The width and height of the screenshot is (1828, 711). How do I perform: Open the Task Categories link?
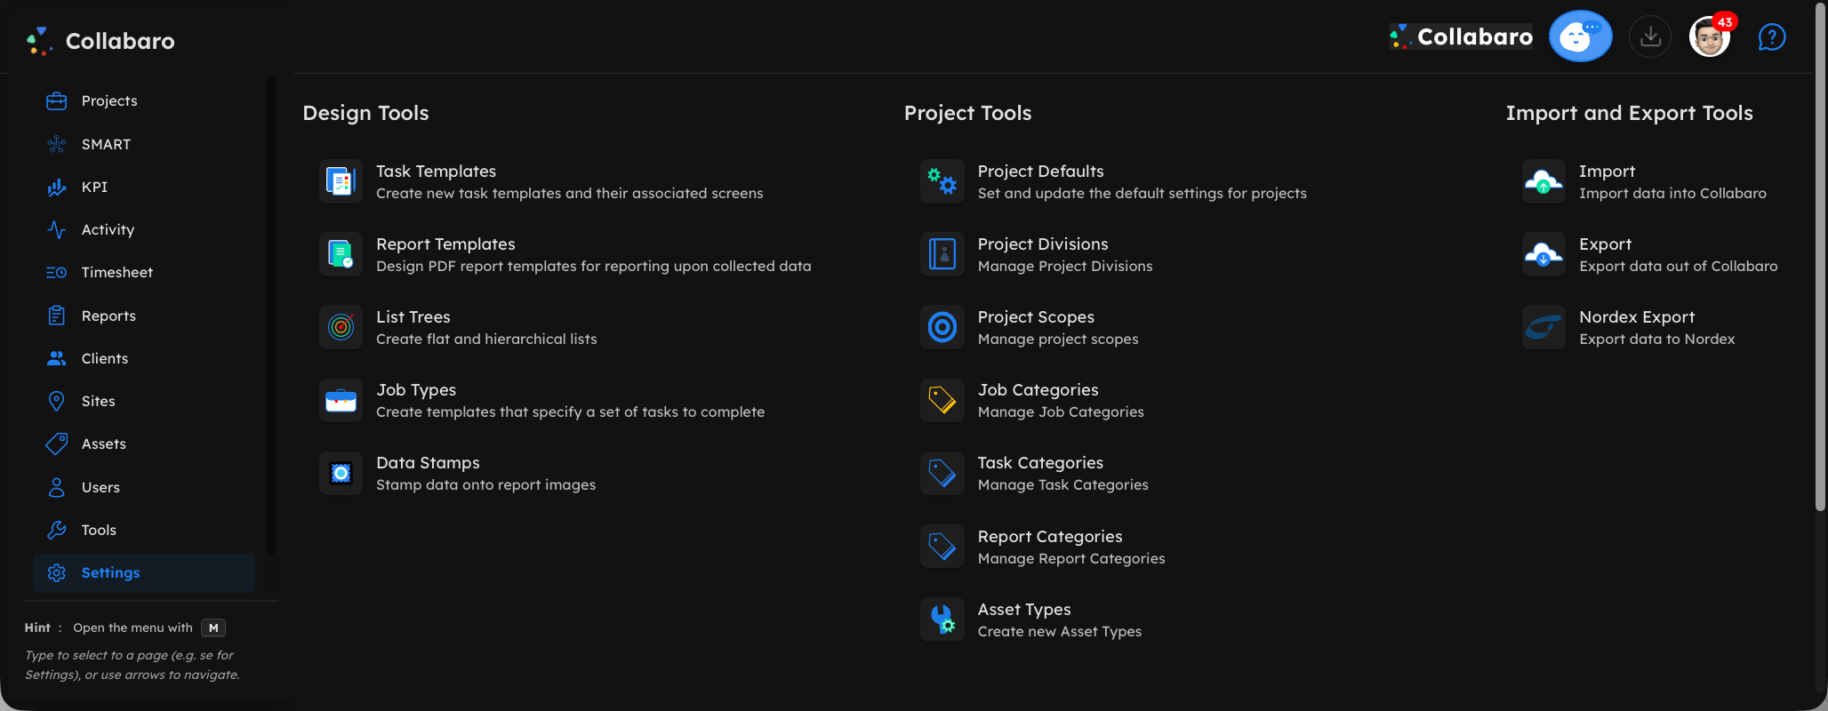tap(1040, 463)
